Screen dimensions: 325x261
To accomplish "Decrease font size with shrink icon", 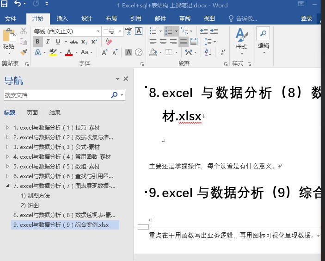I will 115,52.
